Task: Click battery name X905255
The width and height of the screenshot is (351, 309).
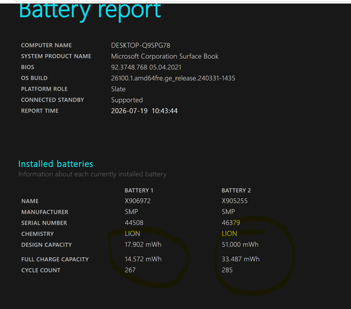Action: (x=234, y=201)
